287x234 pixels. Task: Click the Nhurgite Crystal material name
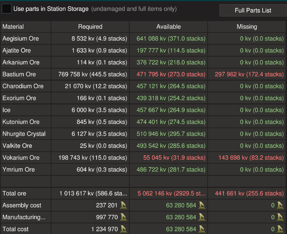pos(24,134)
